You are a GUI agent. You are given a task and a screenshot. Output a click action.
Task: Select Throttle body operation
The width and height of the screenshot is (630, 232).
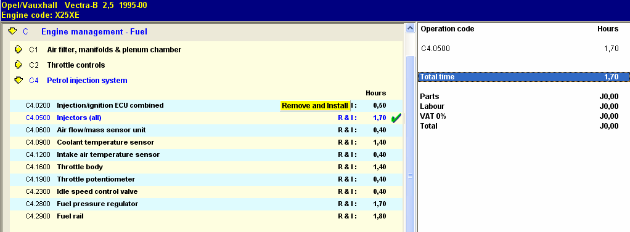80,167
